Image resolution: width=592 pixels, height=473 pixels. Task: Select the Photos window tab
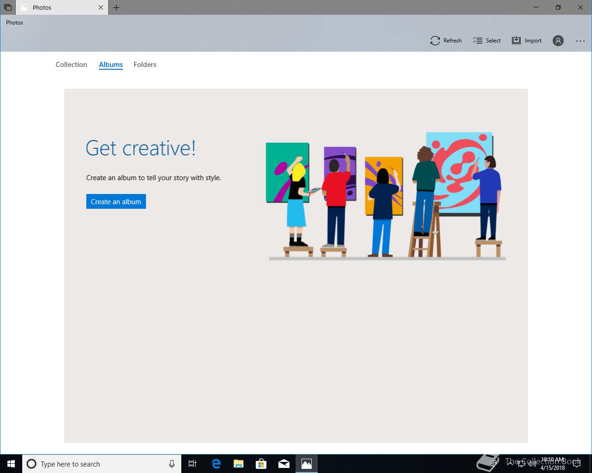point(62,7)
